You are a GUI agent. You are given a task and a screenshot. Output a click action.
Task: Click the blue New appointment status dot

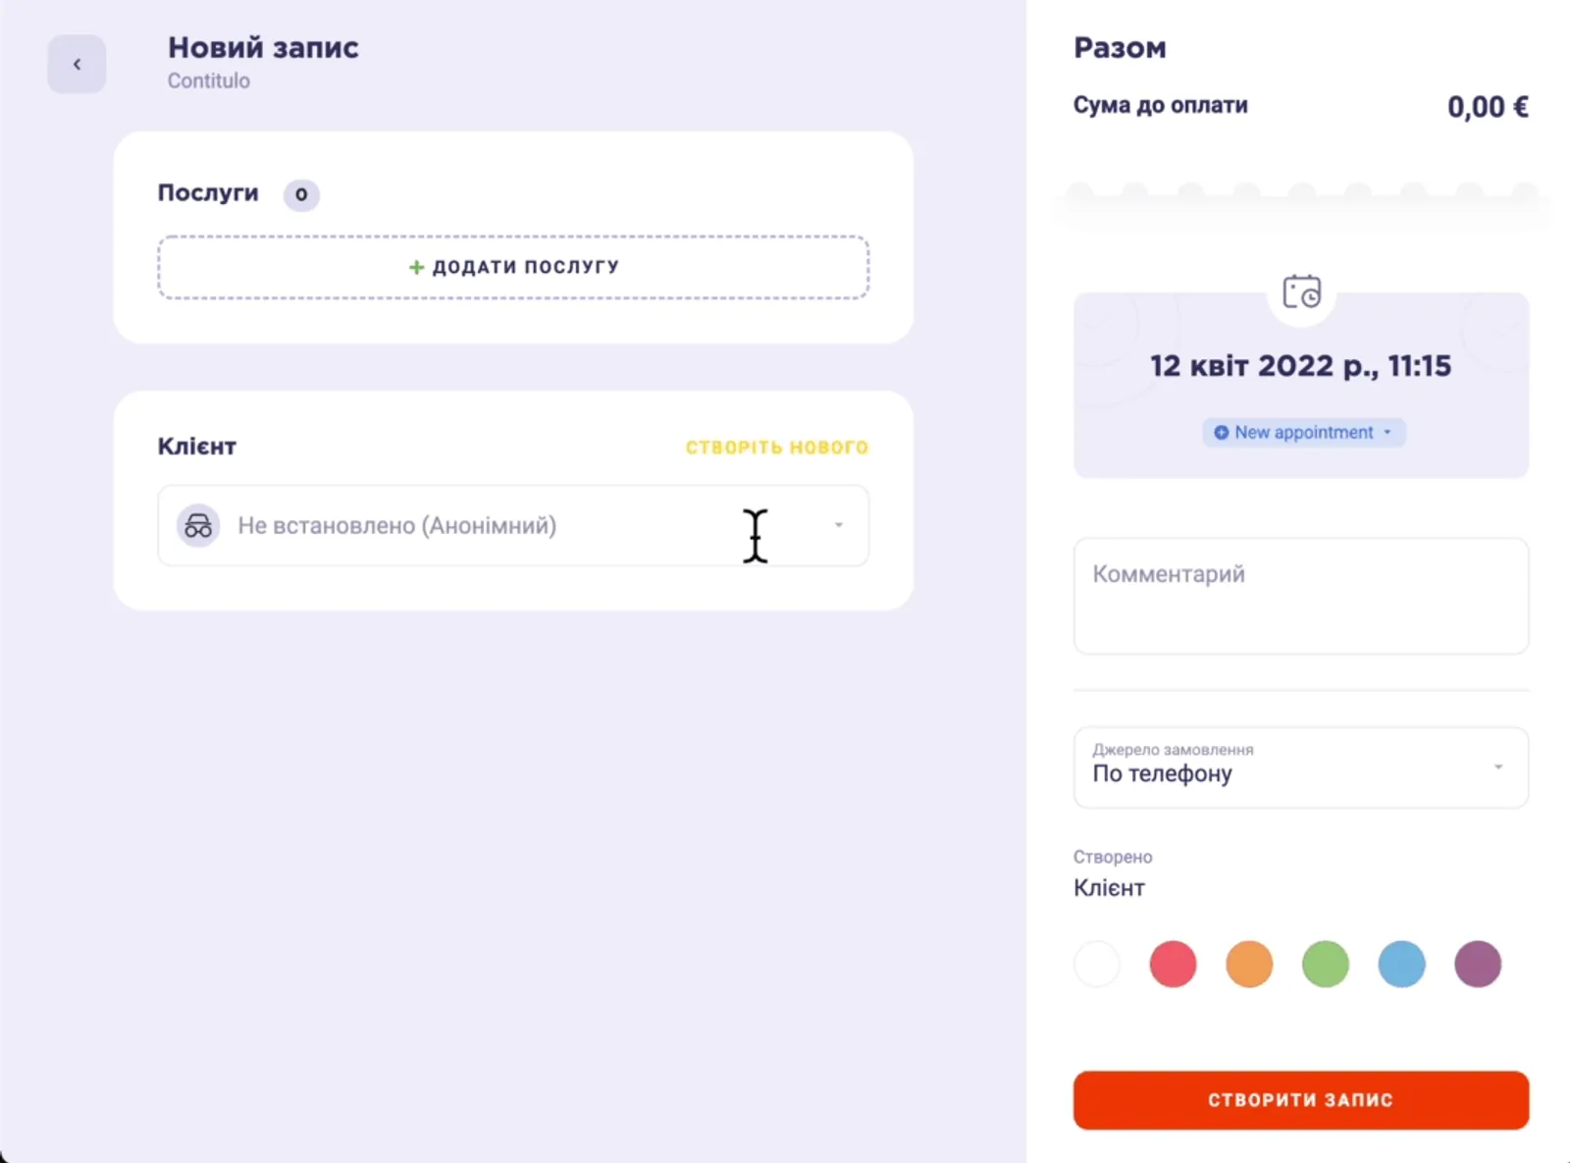click(x=1221, y=433)
